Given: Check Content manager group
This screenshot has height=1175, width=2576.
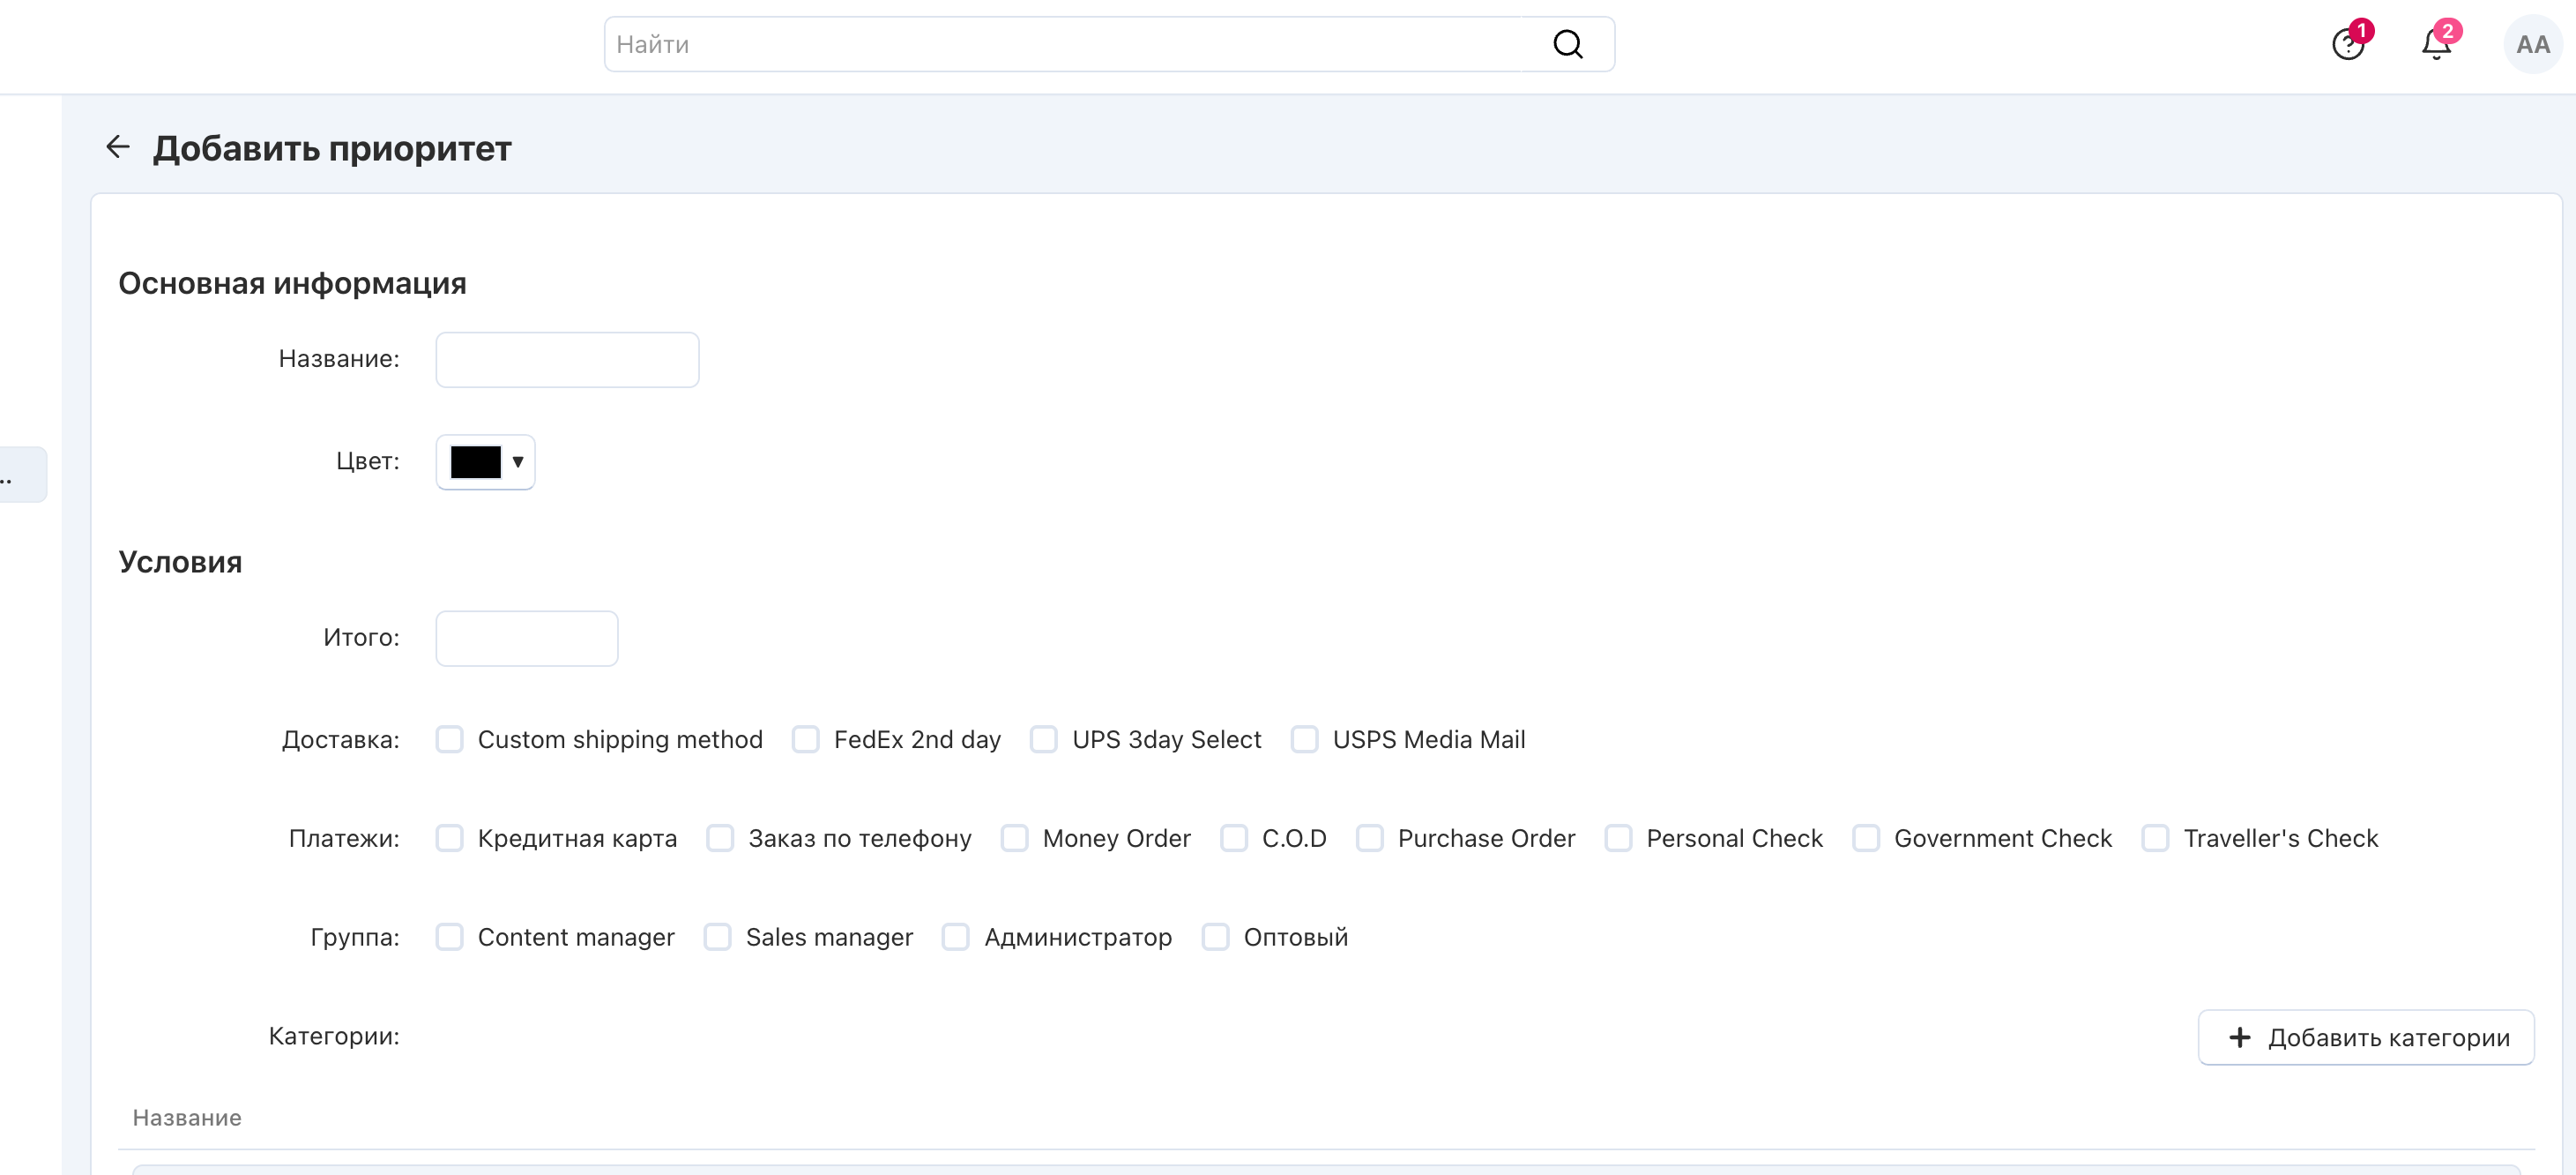Looking at the screenshot, I should [x=450, y=937].
